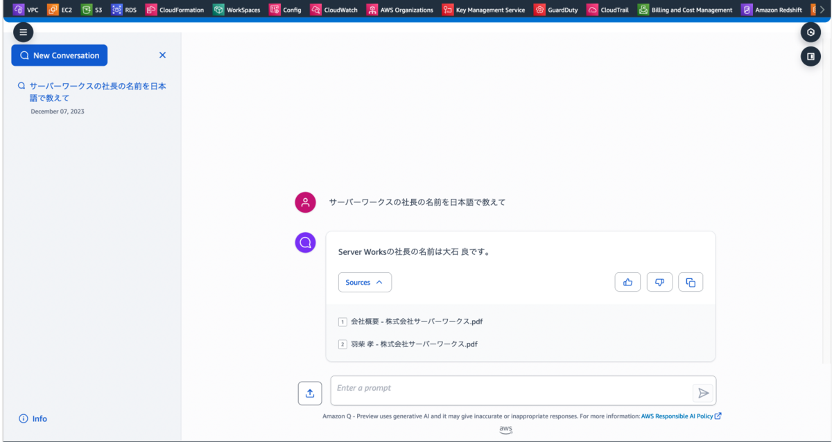Viewport: 832px width, 442px height.
Task: Open the CloudFormation shortcut
Action: (x=175, y=10)
